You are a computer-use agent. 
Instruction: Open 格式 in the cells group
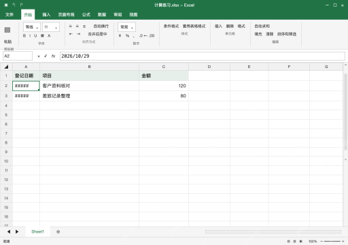coord(241,27)
